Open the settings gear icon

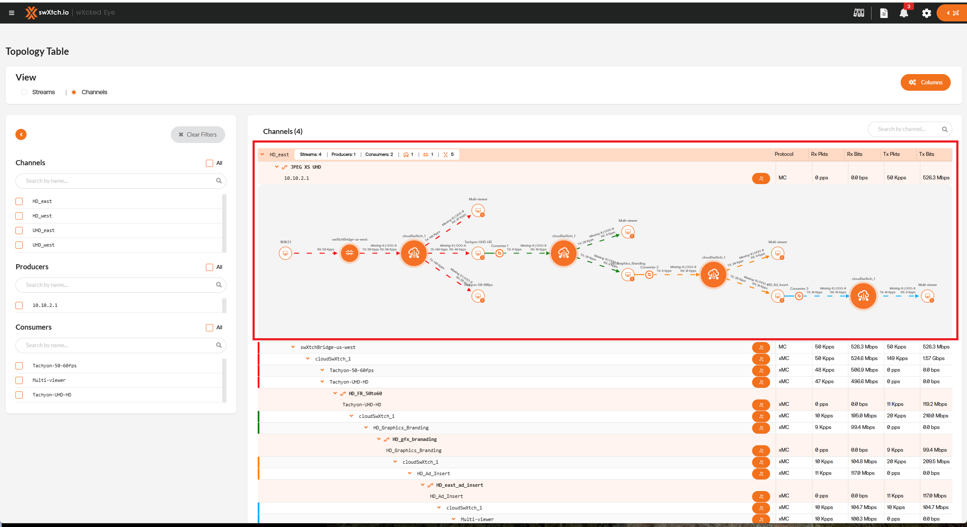tap(926, 13)
